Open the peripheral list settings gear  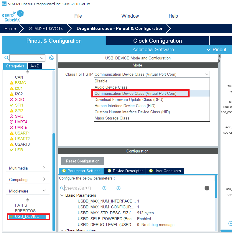point(51,58)
